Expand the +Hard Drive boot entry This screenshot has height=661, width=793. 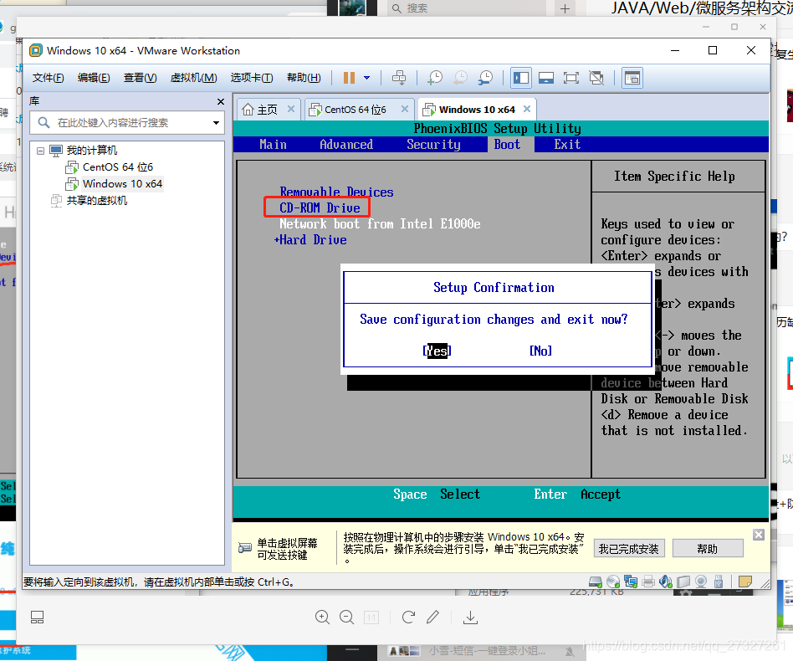(x=310, y=240)
